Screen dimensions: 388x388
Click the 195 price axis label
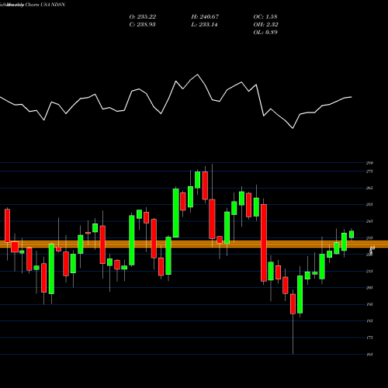[x=369, y=304]
